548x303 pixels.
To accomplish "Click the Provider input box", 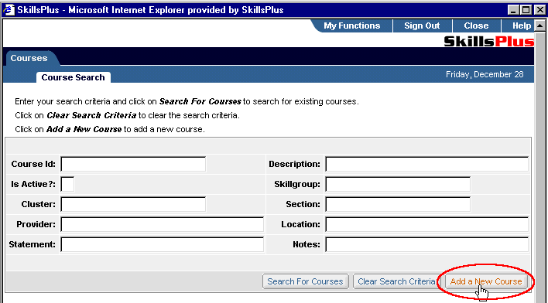I will [163, 224].
